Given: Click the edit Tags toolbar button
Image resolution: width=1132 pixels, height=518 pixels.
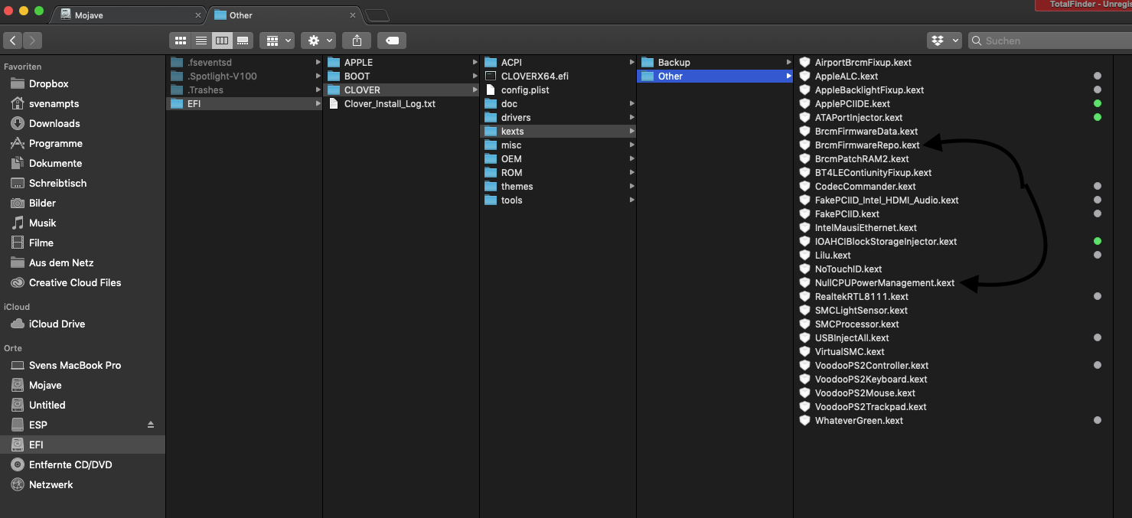Looking at the screenshot, I should coord(392,41).
